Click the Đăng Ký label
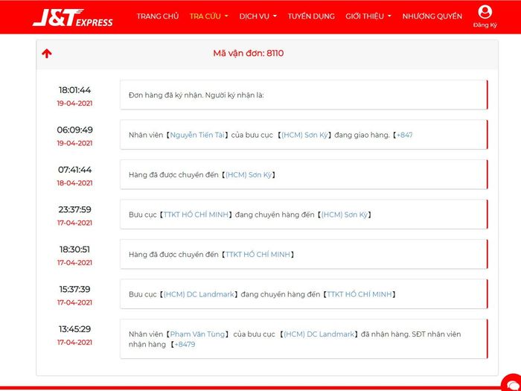 tap(485, 25)
